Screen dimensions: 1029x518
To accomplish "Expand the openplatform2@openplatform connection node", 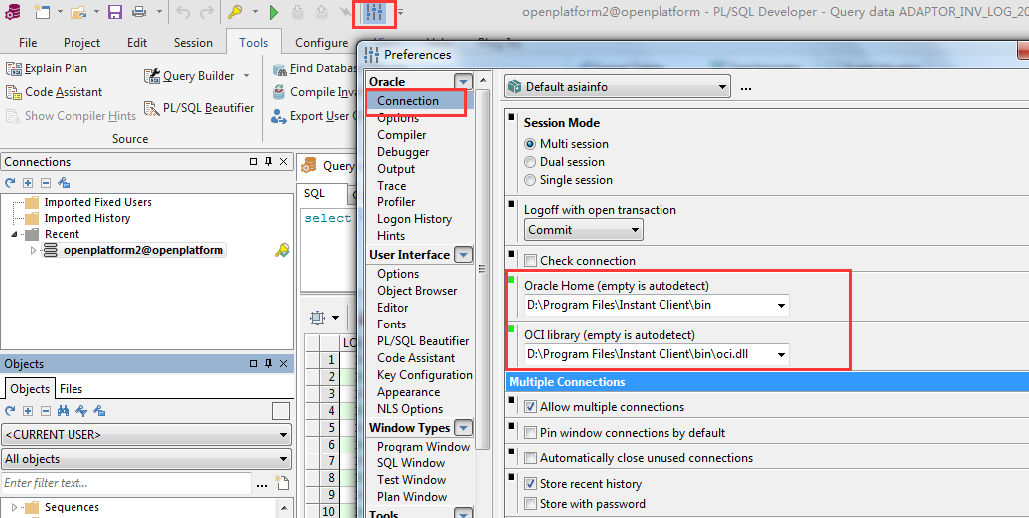I will [33, 250].
